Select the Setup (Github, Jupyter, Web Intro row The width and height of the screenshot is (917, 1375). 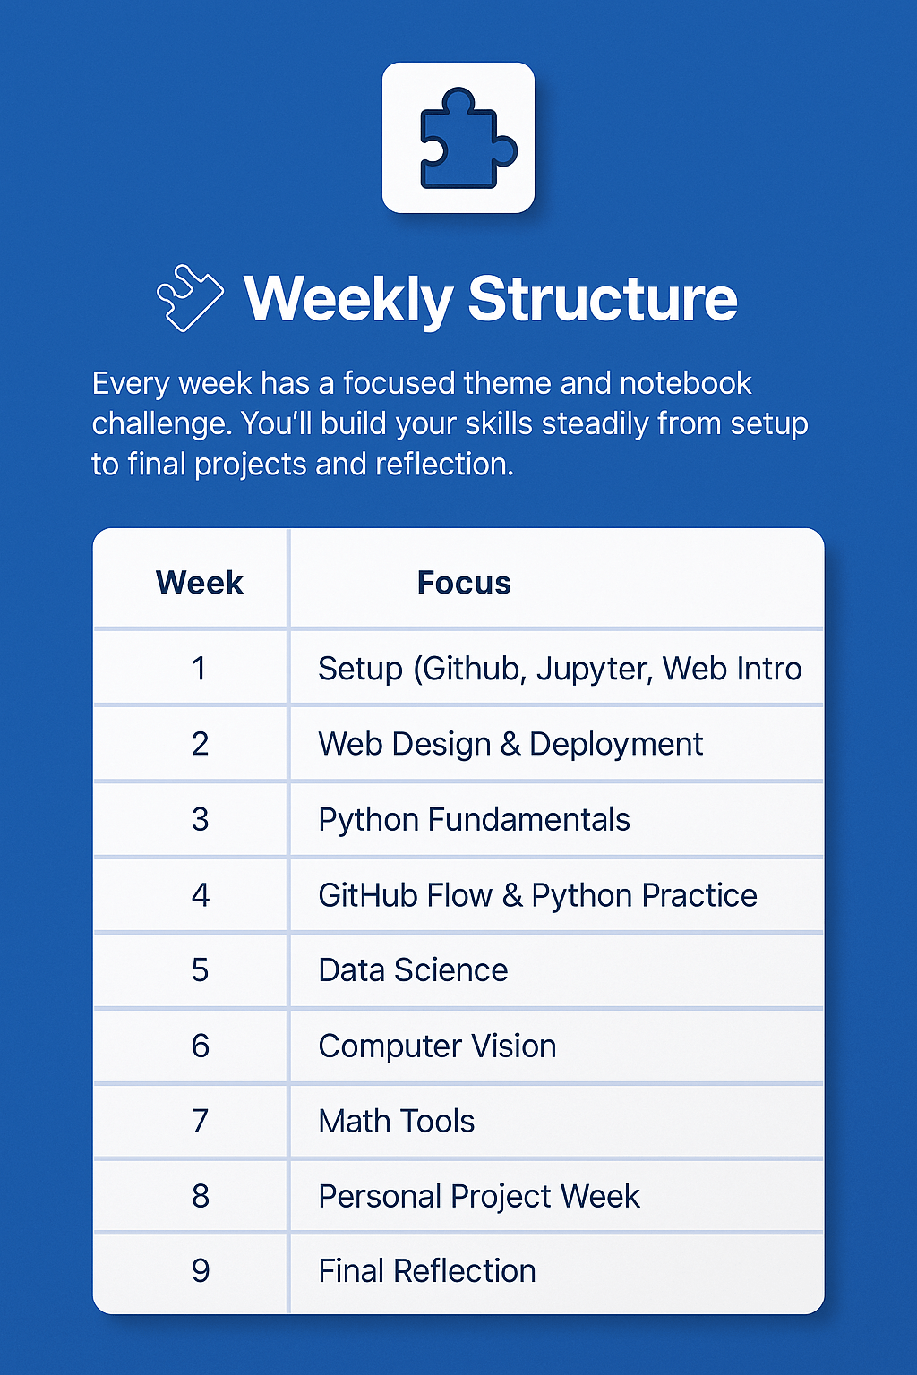pyautogui.click(x=560, y=669)
